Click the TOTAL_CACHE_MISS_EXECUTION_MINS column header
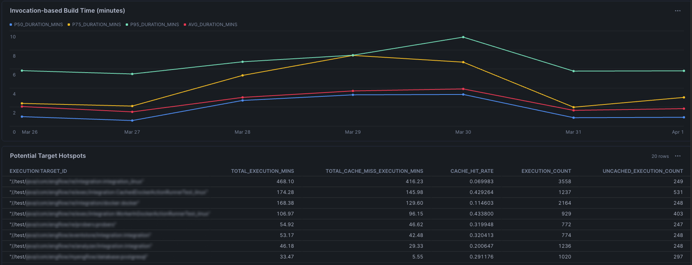The image size is (692, 265). tap(374, 171)
